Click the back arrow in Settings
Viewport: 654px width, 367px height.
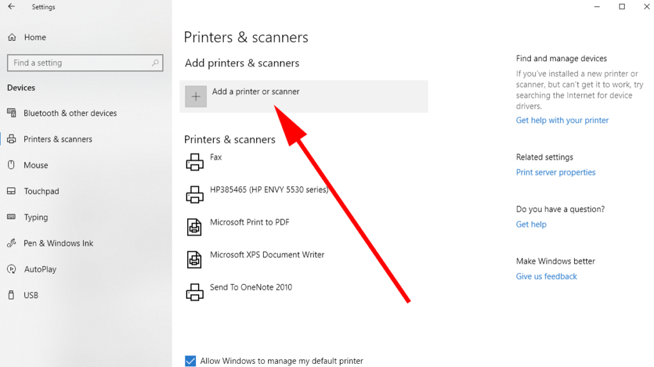11,7
